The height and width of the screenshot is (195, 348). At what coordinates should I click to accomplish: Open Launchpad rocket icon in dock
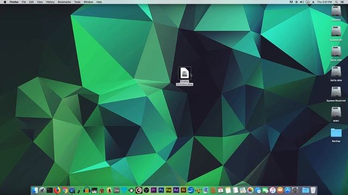(x=42, y=190)
